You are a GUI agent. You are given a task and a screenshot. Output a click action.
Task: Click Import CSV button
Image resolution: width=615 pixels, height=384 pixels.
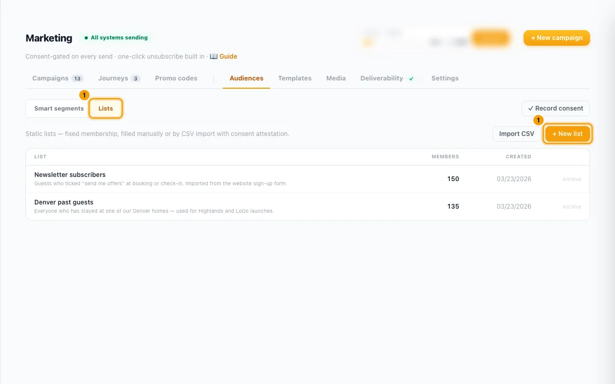[x=516, y=134]
